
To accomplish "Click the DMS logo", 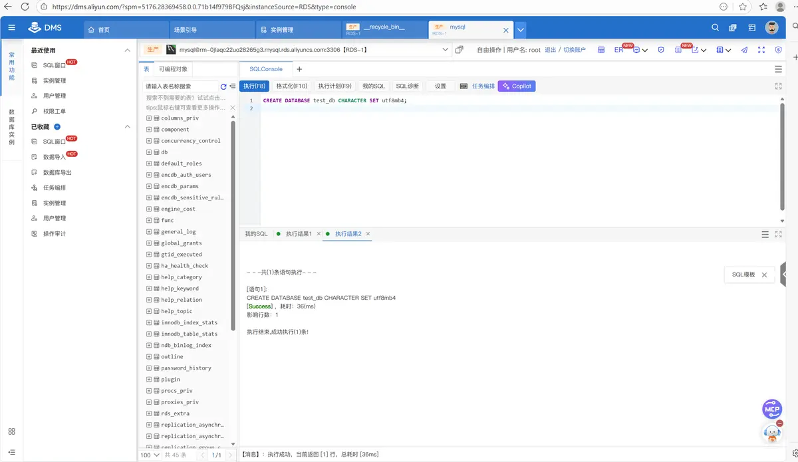I will pos(45,28).
